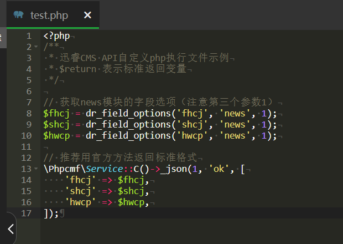Click the string 'news' on line 8

[x=235, y=114]
